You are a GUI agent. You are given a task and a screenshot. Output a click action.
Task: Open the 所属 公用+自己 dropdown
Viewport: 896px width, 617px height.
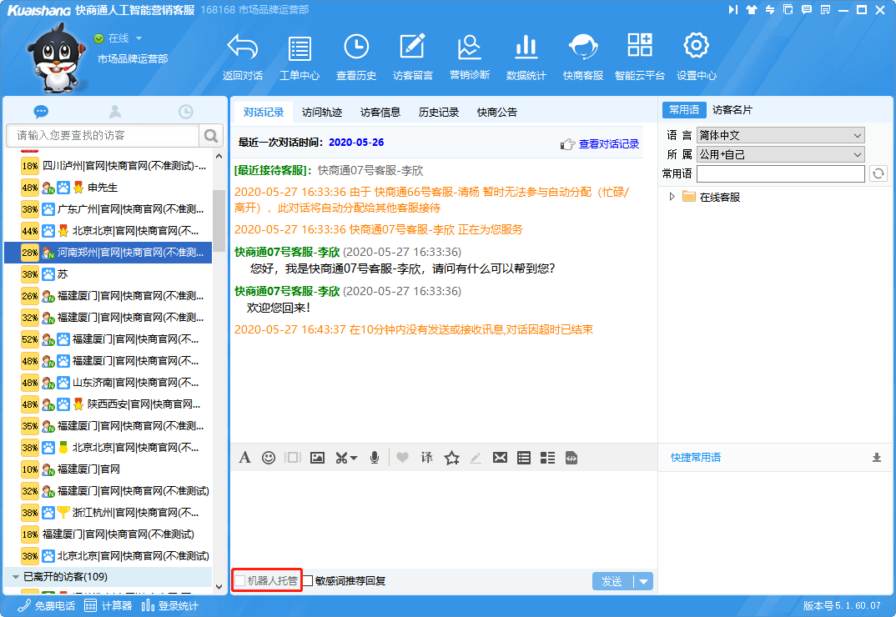(x=781, y=154)
